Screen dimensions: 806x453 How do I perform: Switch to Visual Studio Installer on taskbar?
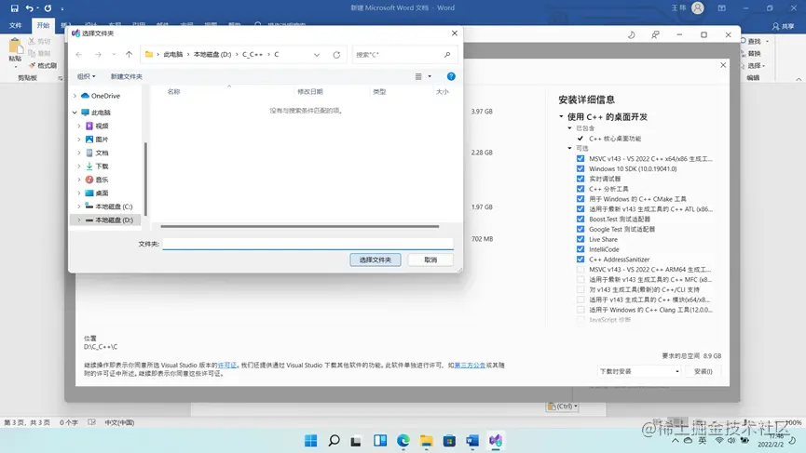click(x=496, y=441)
